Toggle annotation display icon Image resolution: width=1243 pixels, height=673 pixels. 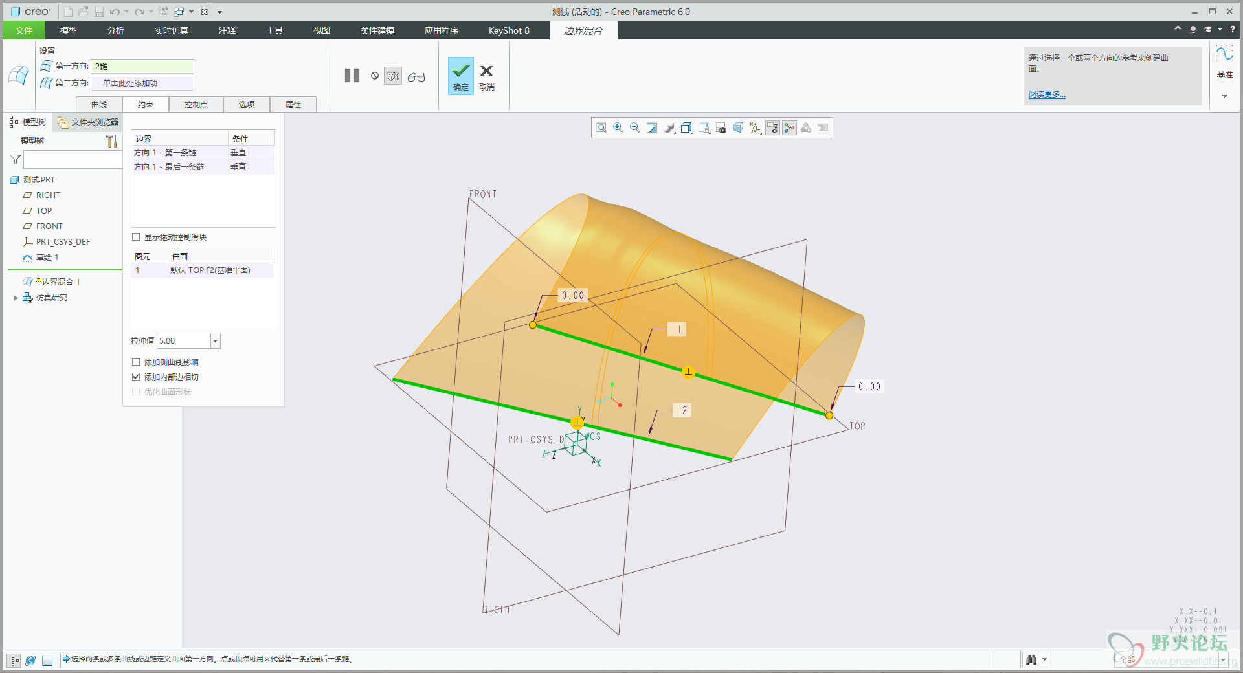pyautogui.click(x=772, y=128)
